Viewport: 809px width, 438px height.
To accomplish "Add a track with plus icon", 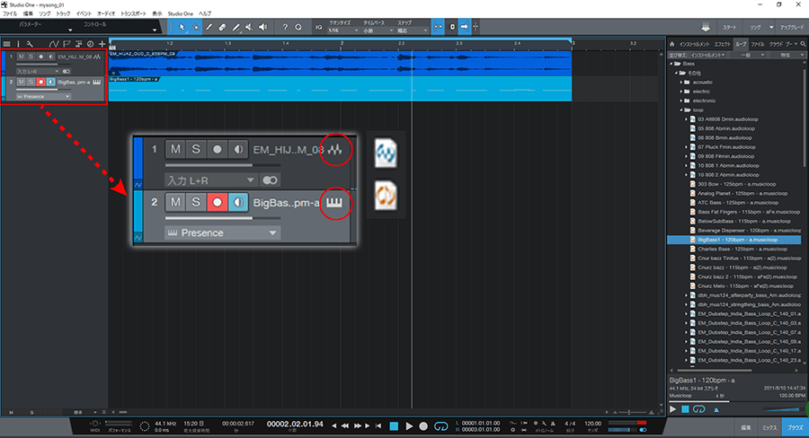I will click(102, 44).
